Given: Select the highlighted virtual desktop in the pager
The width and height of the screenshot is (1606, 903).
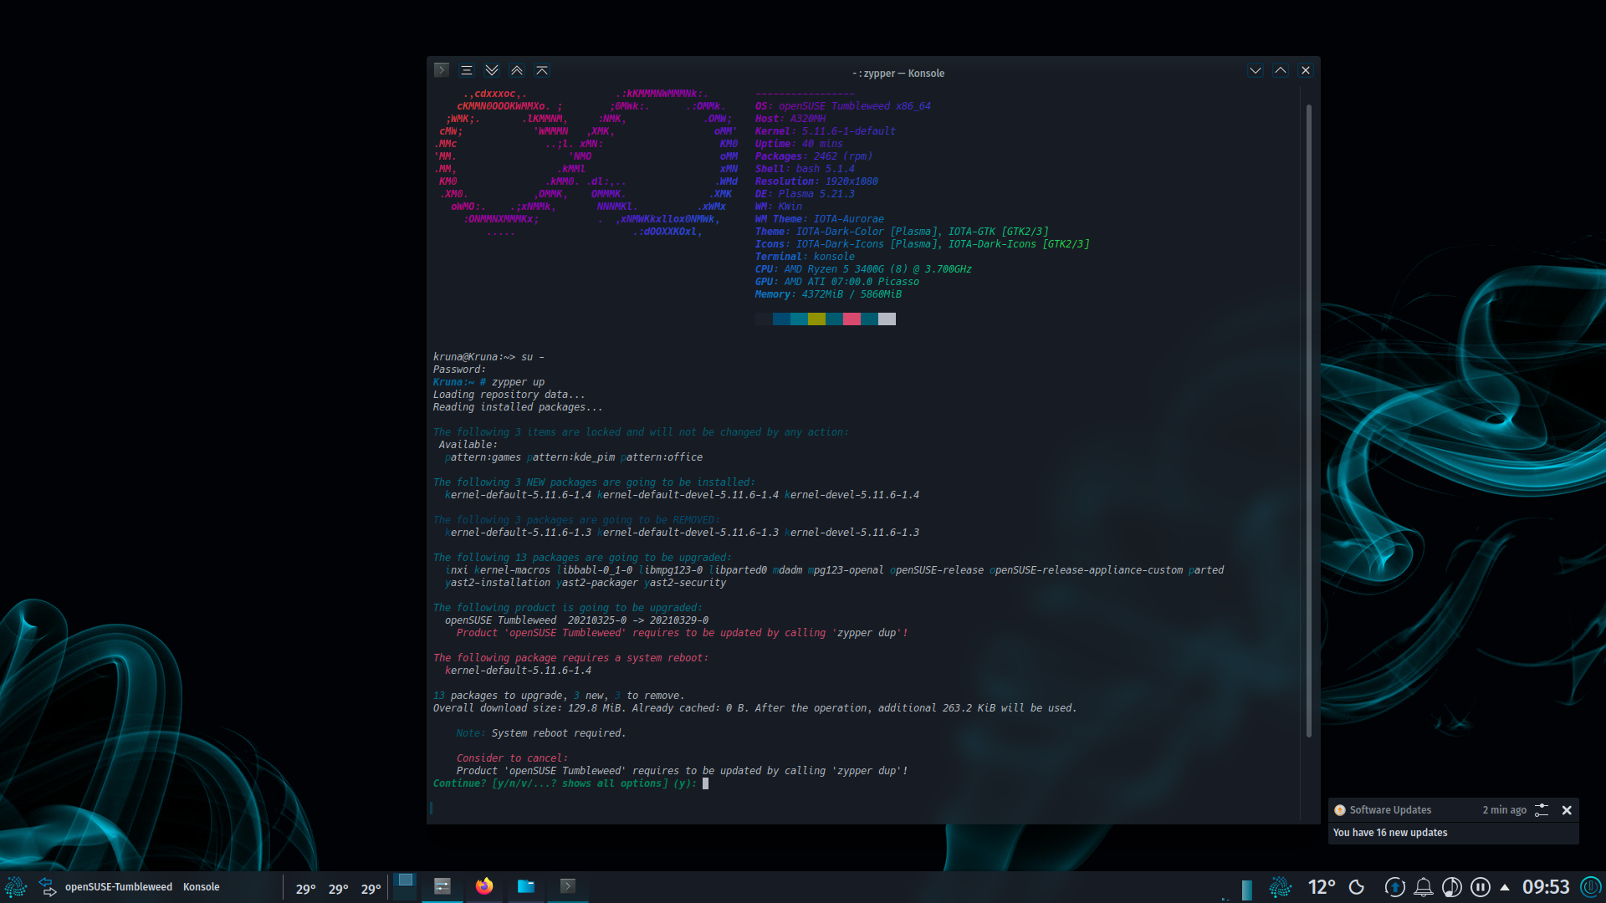Looking at the screenshot, I should (x=406, y=880).
